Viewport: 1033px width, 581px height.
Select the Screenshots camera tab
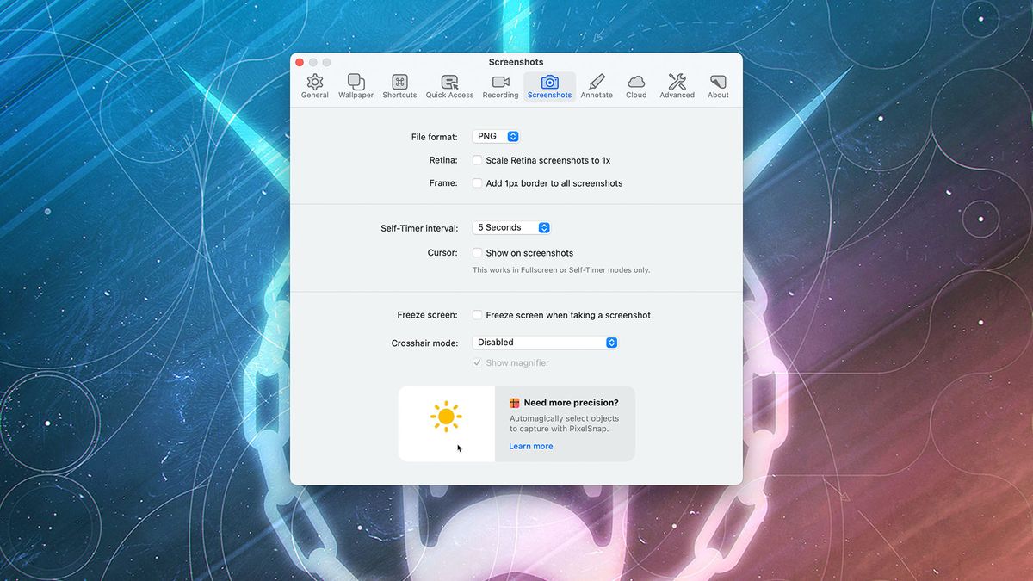click(x=549, y=86)
